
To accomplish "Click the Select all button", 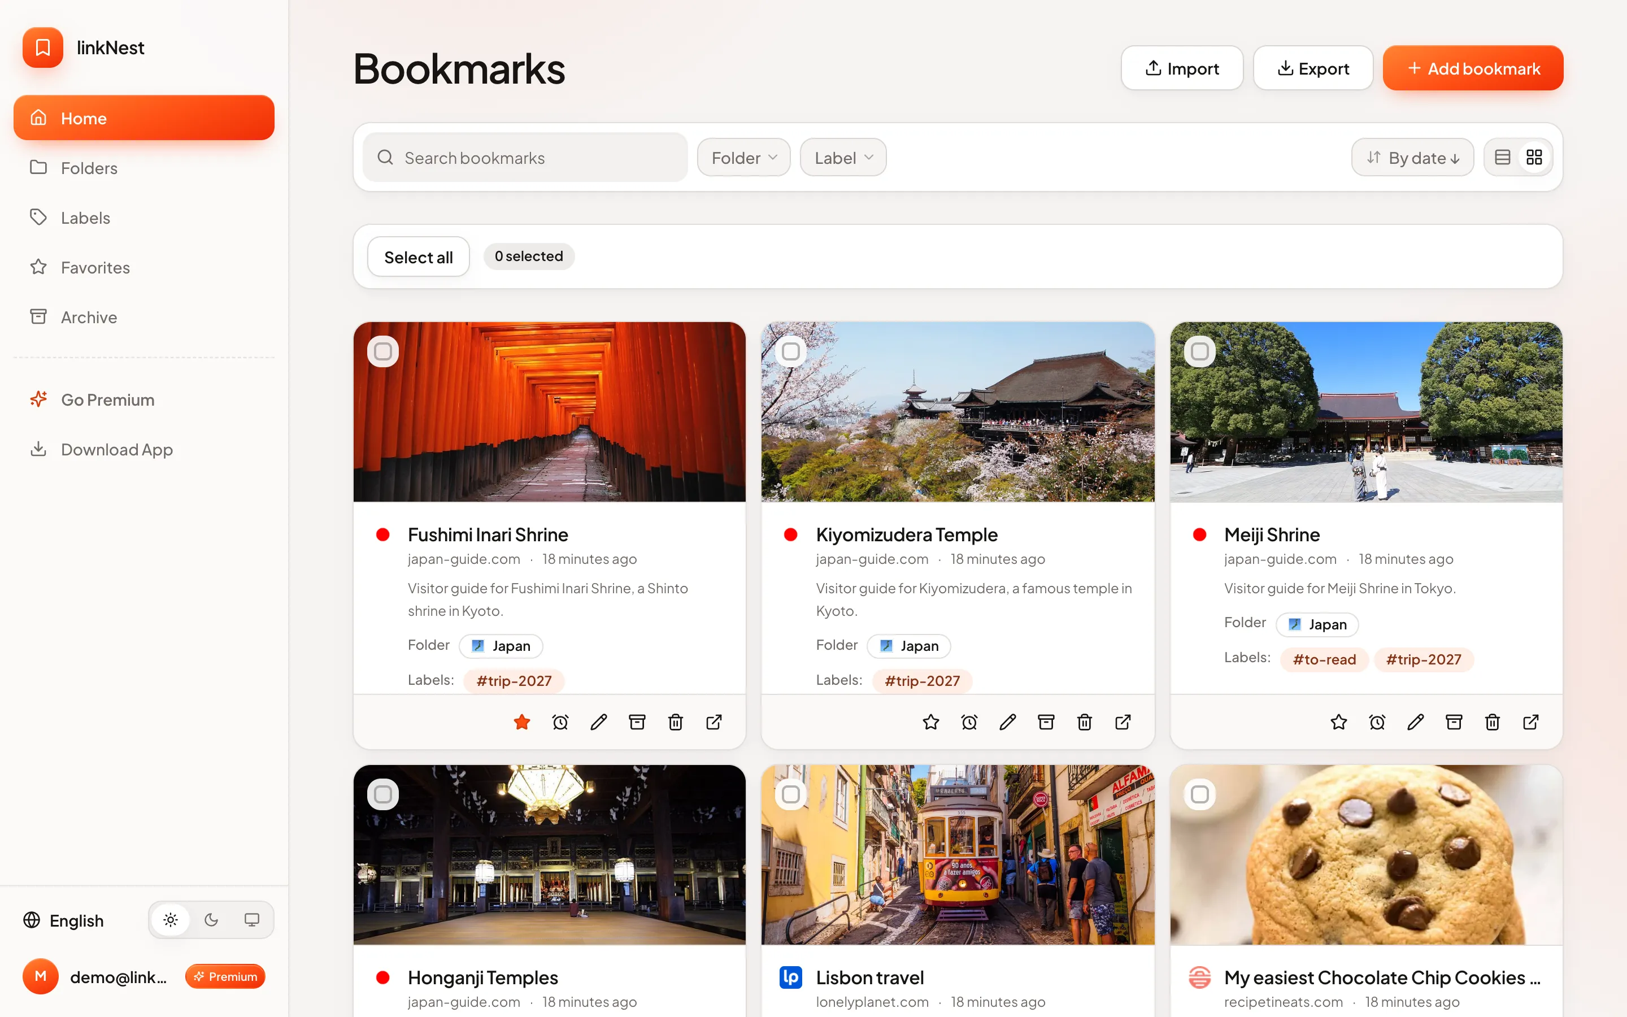I will 418,257.
